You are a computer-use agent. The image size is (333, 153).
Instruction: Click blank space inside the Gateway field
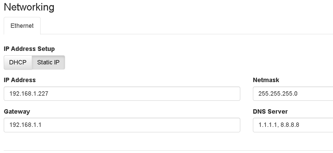click(x=140, y=125)
